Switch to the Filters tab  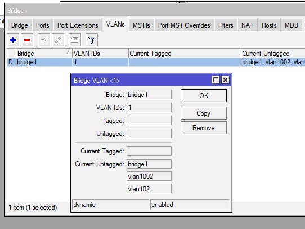point(226,25)
